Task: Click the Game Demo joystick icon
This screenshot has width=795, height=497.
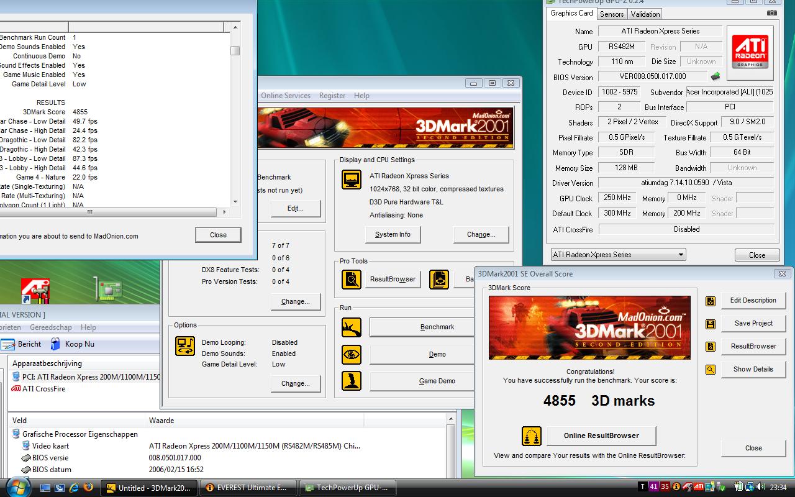Action: point(352,381)
